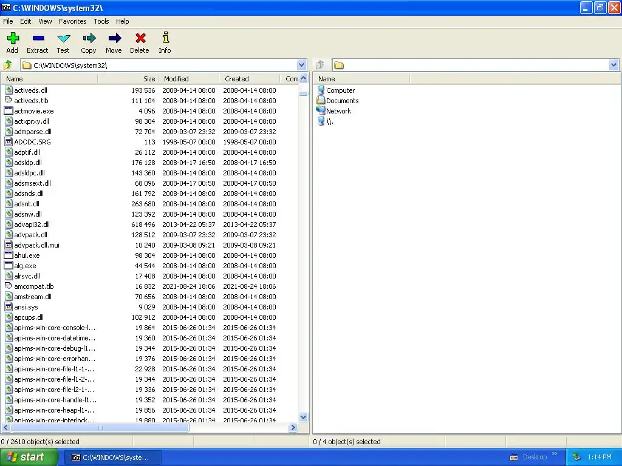Open the View menu

(x=45, y=21)
